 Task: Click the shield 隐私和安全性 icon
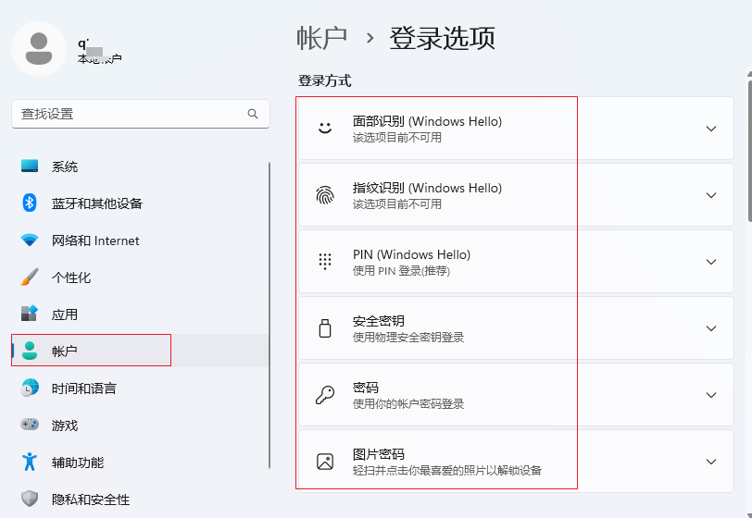30,499
